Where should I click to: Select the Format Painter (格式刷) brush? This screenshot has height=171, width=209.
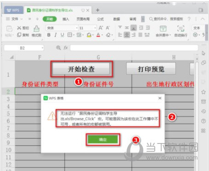coord(36,28)
